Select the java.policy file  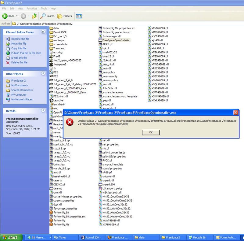107,72
